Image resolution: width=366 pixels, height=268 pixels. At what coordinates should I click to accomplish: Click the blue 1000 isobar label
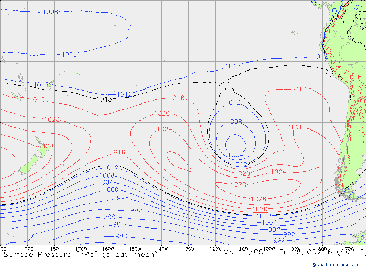point(111,189)
